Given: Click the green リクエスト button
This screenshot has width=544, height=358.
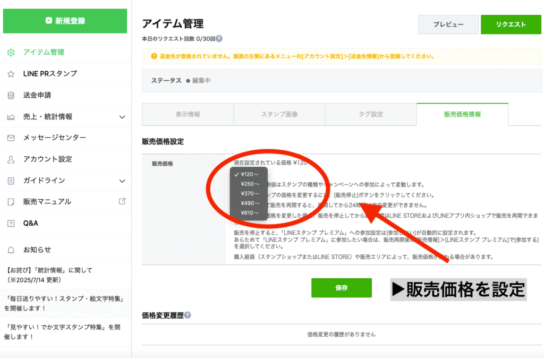Looking at the screenshot, I should [511, 24].
